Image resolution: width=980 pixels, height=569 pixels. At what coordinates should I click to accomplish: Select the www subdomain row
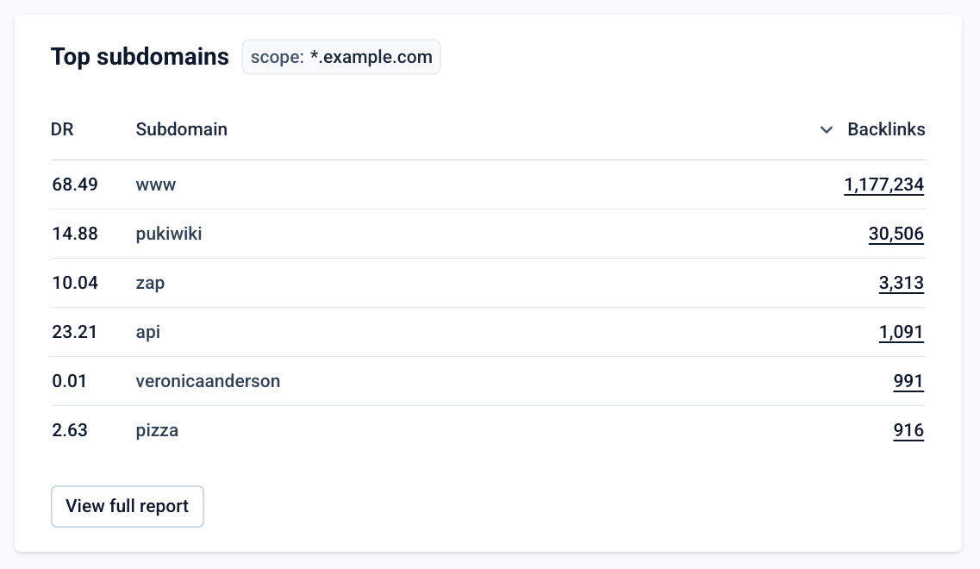pyautogui.click(x=488, y=184)
